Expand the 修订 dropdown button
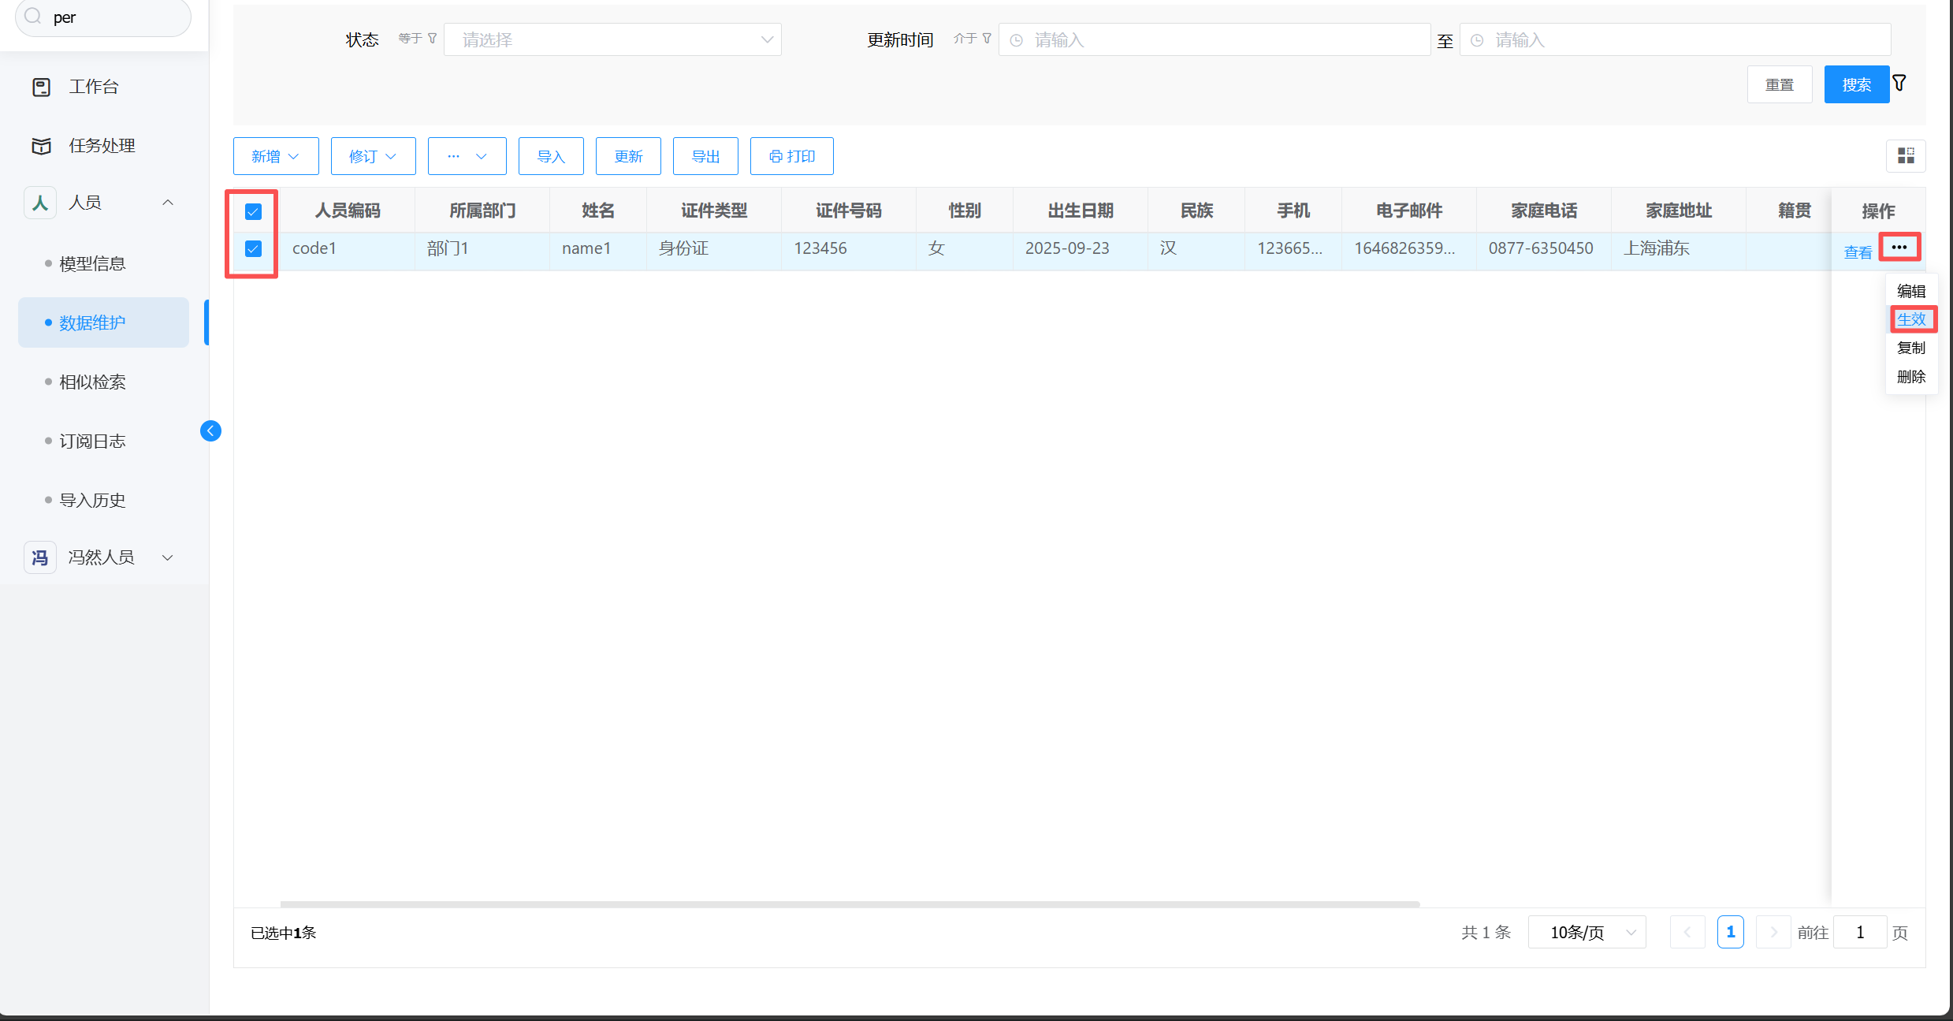This screenshot has height=1021, width=1953. click(373, 156)
